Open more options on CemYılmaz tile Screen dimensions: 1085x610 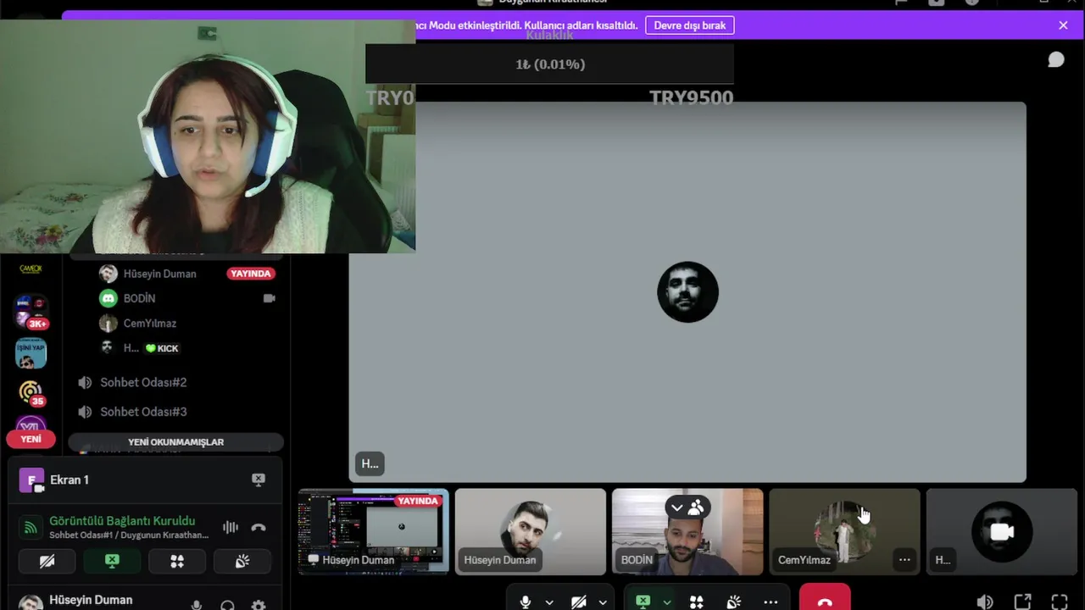click(904, 559)
